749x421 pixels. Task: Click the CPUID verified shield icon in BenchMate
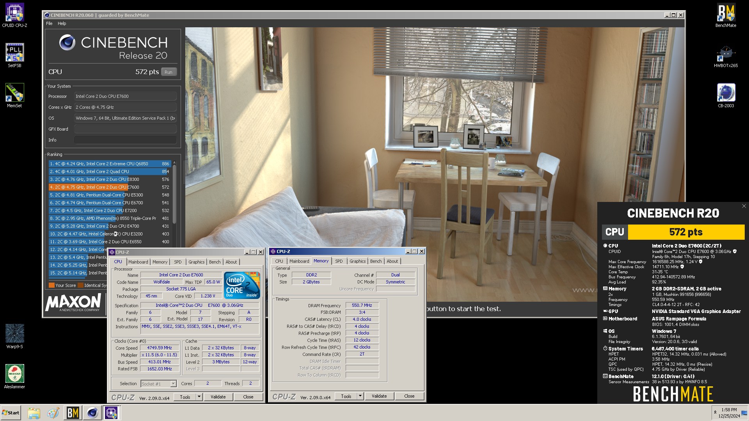pyautogui.click(x=735, y=251)
